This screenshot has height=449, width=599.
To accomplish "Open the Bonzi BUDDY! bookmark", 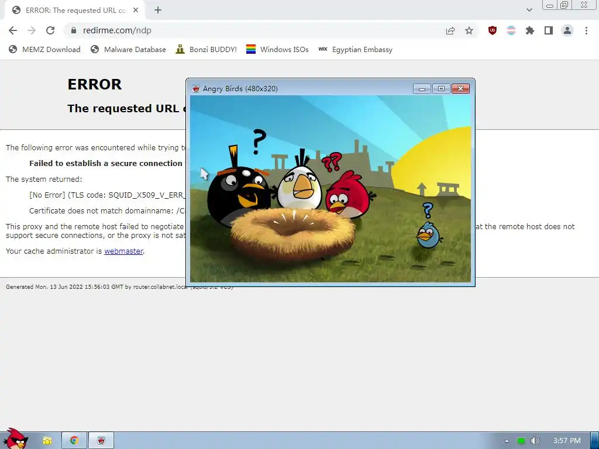I will coord(206,50).
